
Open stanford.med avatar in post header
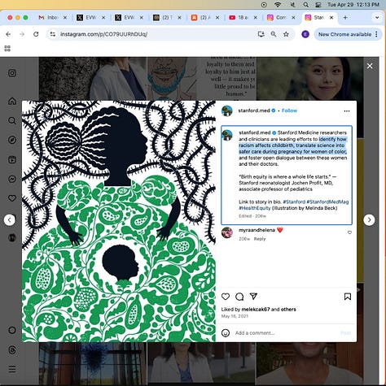(x=227, y=111)
